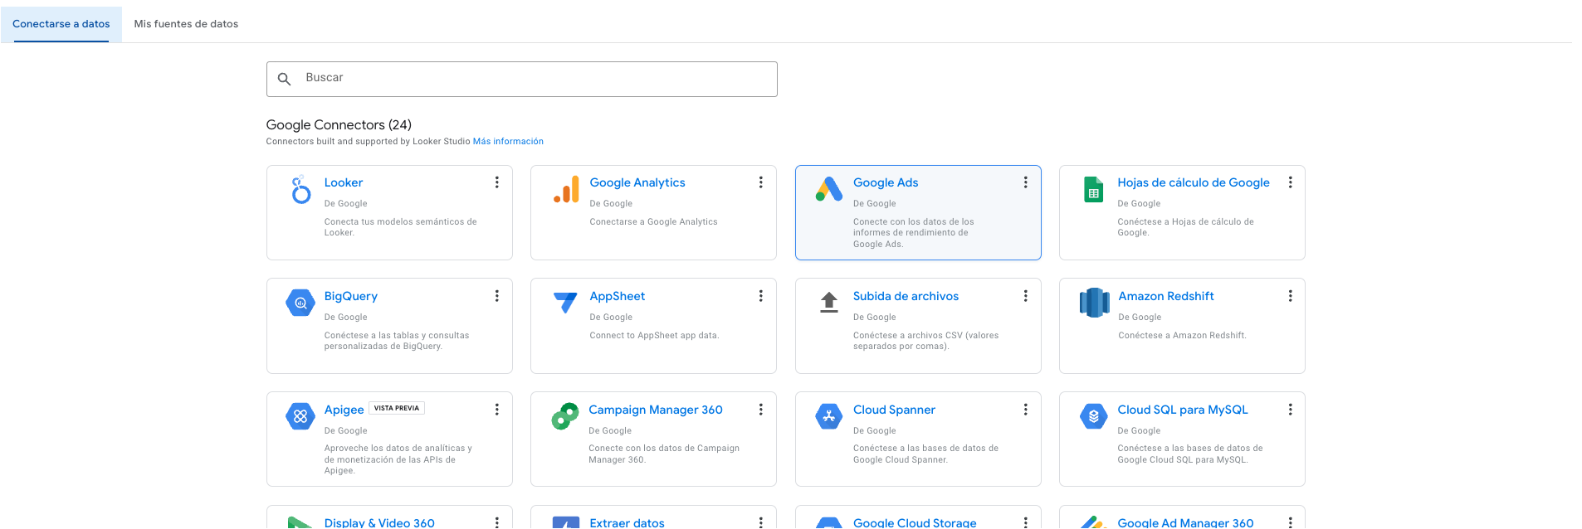The height and width of the screenshot is (529, 1582).
Task: Click the file upload arrow icon
Action: [829, 303]
